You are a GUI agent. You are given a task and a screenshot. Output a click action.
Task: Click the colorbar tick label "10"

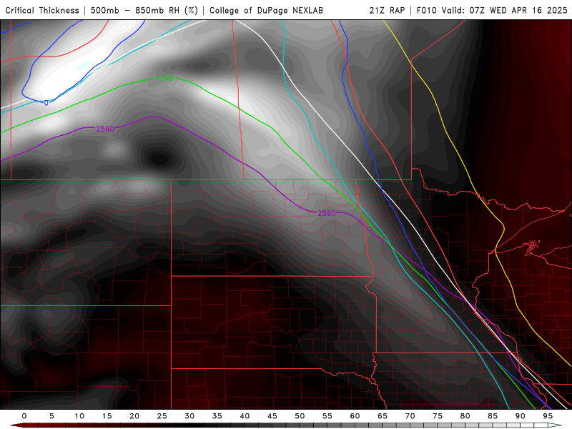click(x=79, y=416)
